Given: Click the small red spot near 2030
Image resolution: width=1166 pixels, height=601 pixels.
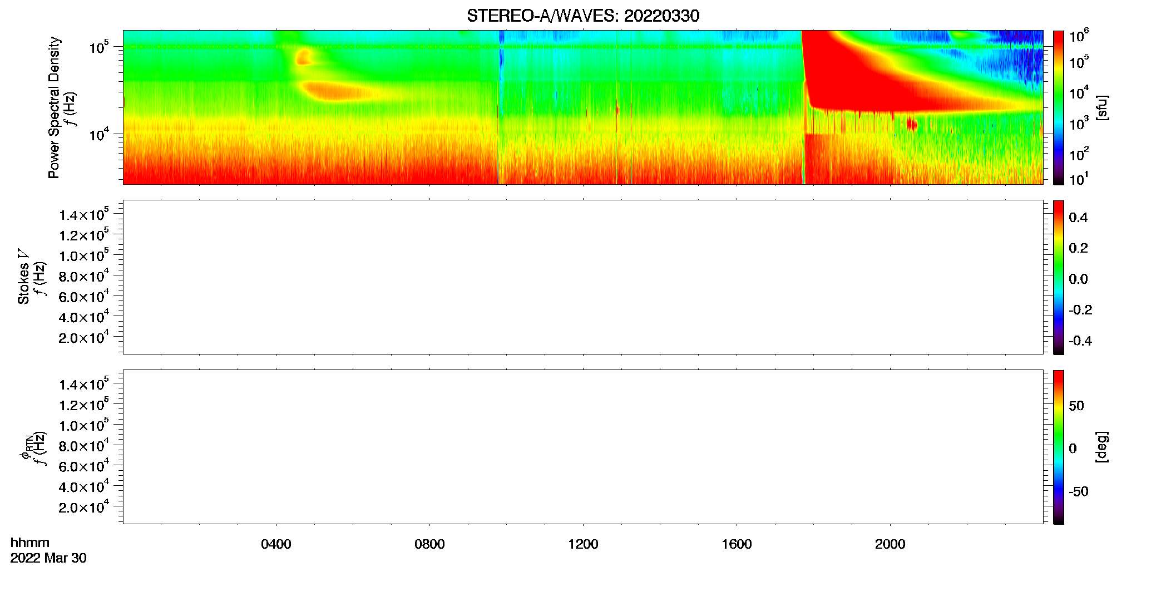Looking at the screenshot, I should pyautogui.click(x=912, y=124).
